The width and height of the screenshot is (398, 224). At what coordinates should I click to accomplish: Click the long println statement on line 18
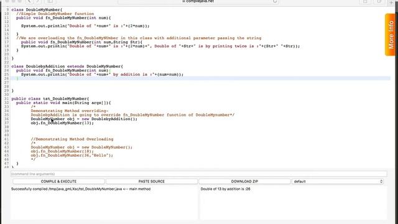(x=160, y=46)
